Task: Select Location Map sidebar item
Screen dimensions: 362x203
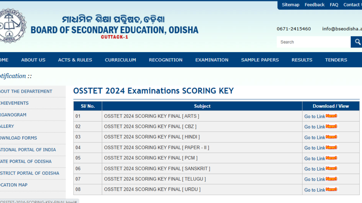Action: click(x=14, y=185)
